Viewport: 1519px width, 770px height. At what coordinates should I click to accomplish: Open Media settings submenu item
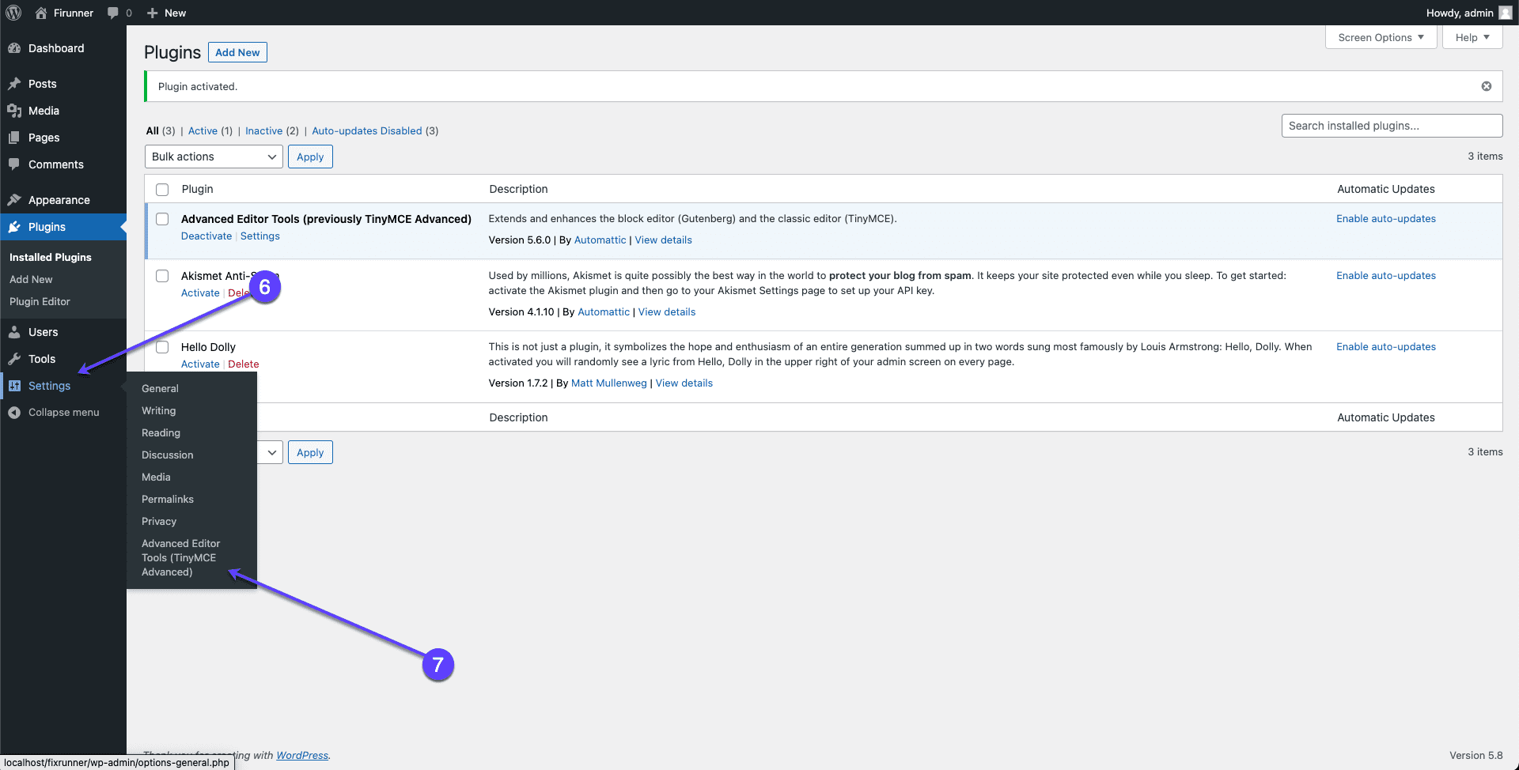coord(156,477)
